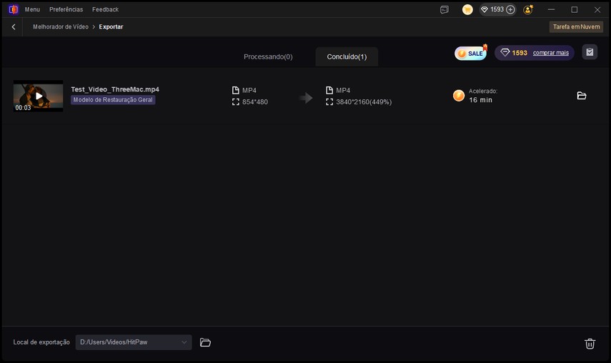611x363 pixels.
Task: Expand the export location path dropdown
Action: click(x=184, y=342)
